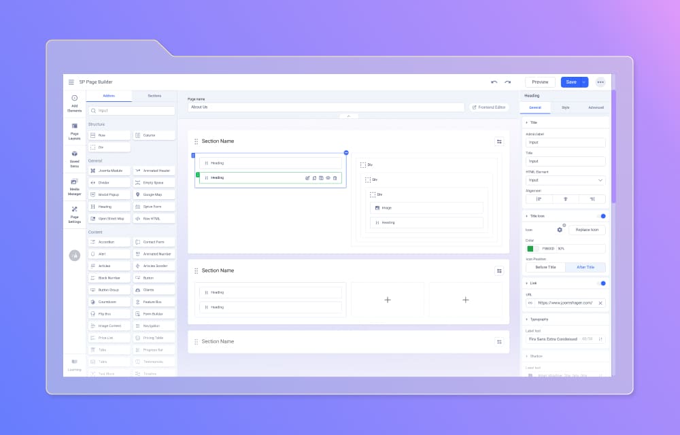Image resolution: width=680 pixels, height=435 pixels.
Task: Switch to the Sections tab
Action: [154, 96]
